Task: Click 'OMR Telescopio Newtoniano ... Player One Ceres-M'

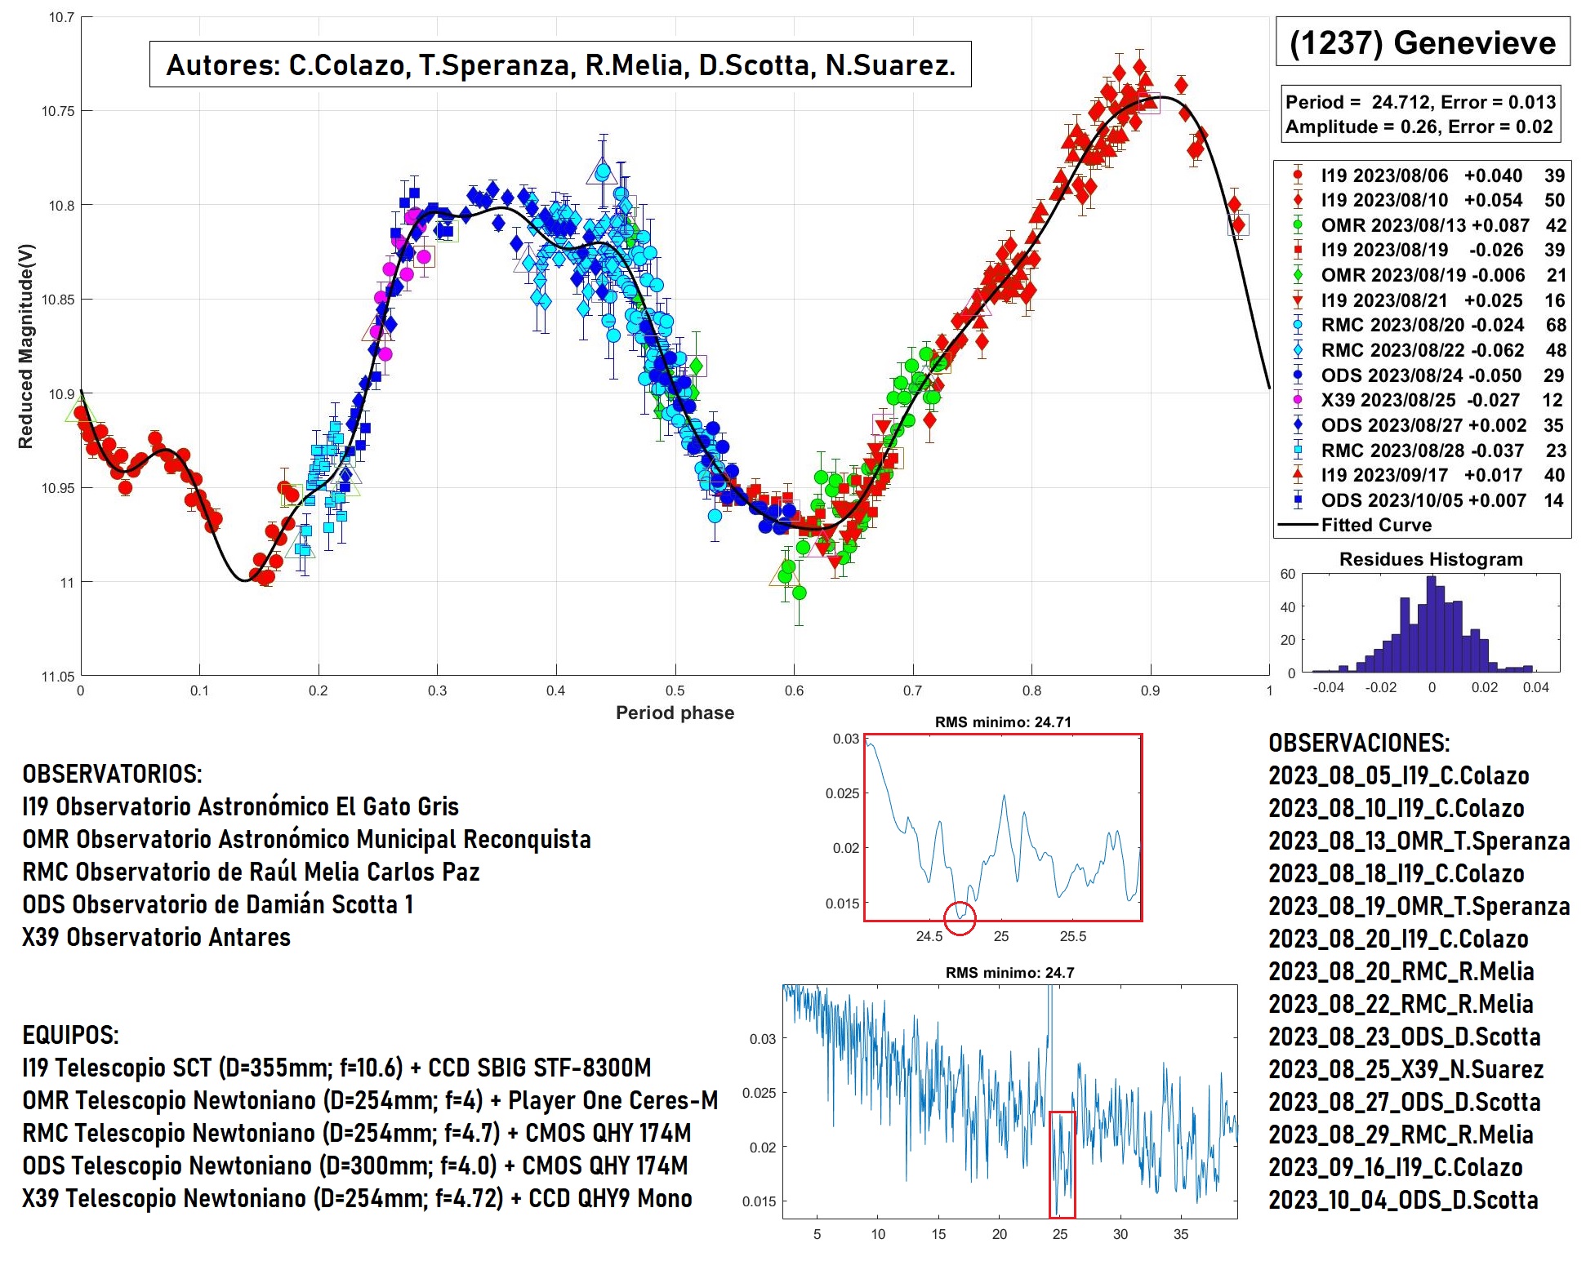Action: tap(370, 1100)
